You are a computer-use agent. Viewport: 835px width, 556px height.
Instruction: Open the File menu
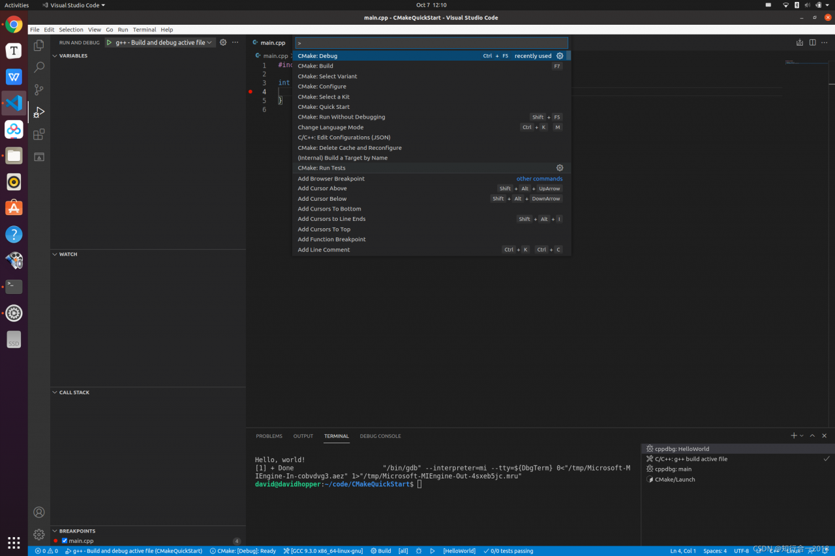pos(35,29)
